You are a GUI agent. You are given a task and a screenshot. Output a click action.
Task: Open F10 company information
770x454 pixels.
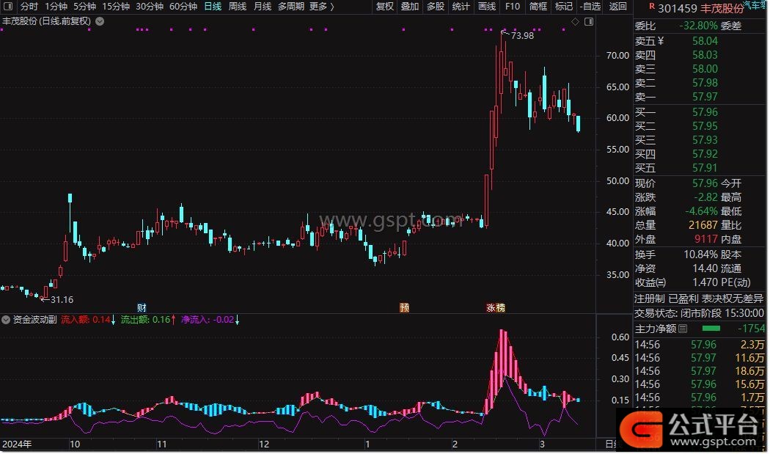[x=512, y=7]
